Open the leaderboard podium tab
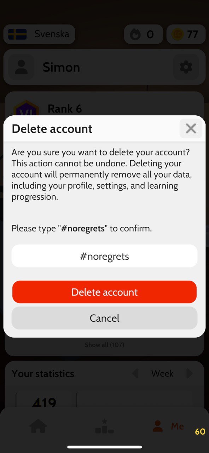The height and width of the screenshot is (453, 209). 104,426
